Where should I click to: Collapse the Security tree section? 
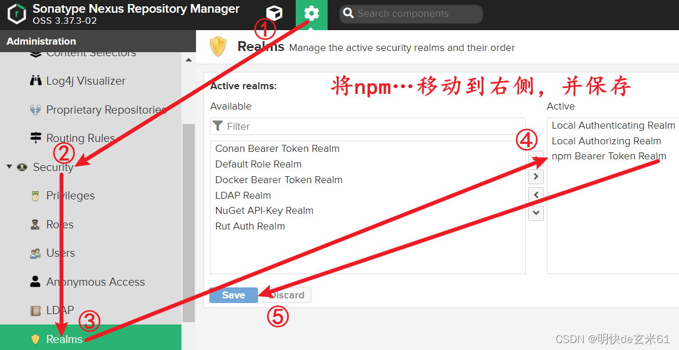(x=9, y=166)
